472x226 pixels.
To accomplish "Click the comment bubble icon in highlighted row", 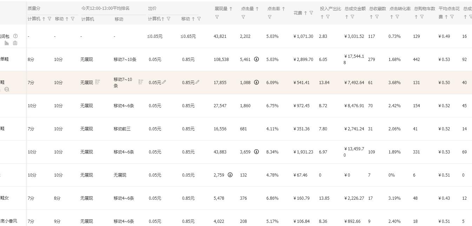I will 7,89.
